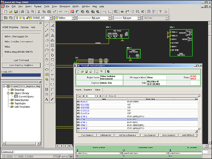Click the Command line input field
212x159 pixels.
pyautogui.click(x=37, y=152)
